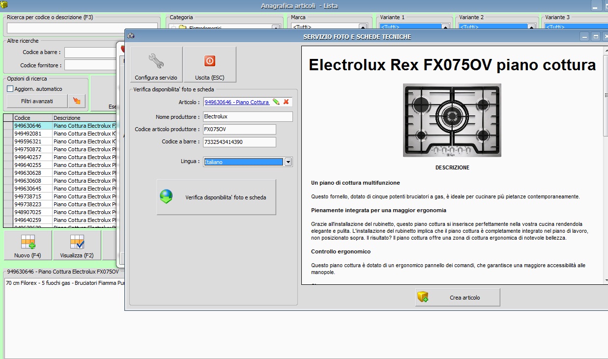The image size is (608, 359).
Task: Select list row with code 949630645
Action: (x=60, y=189)
